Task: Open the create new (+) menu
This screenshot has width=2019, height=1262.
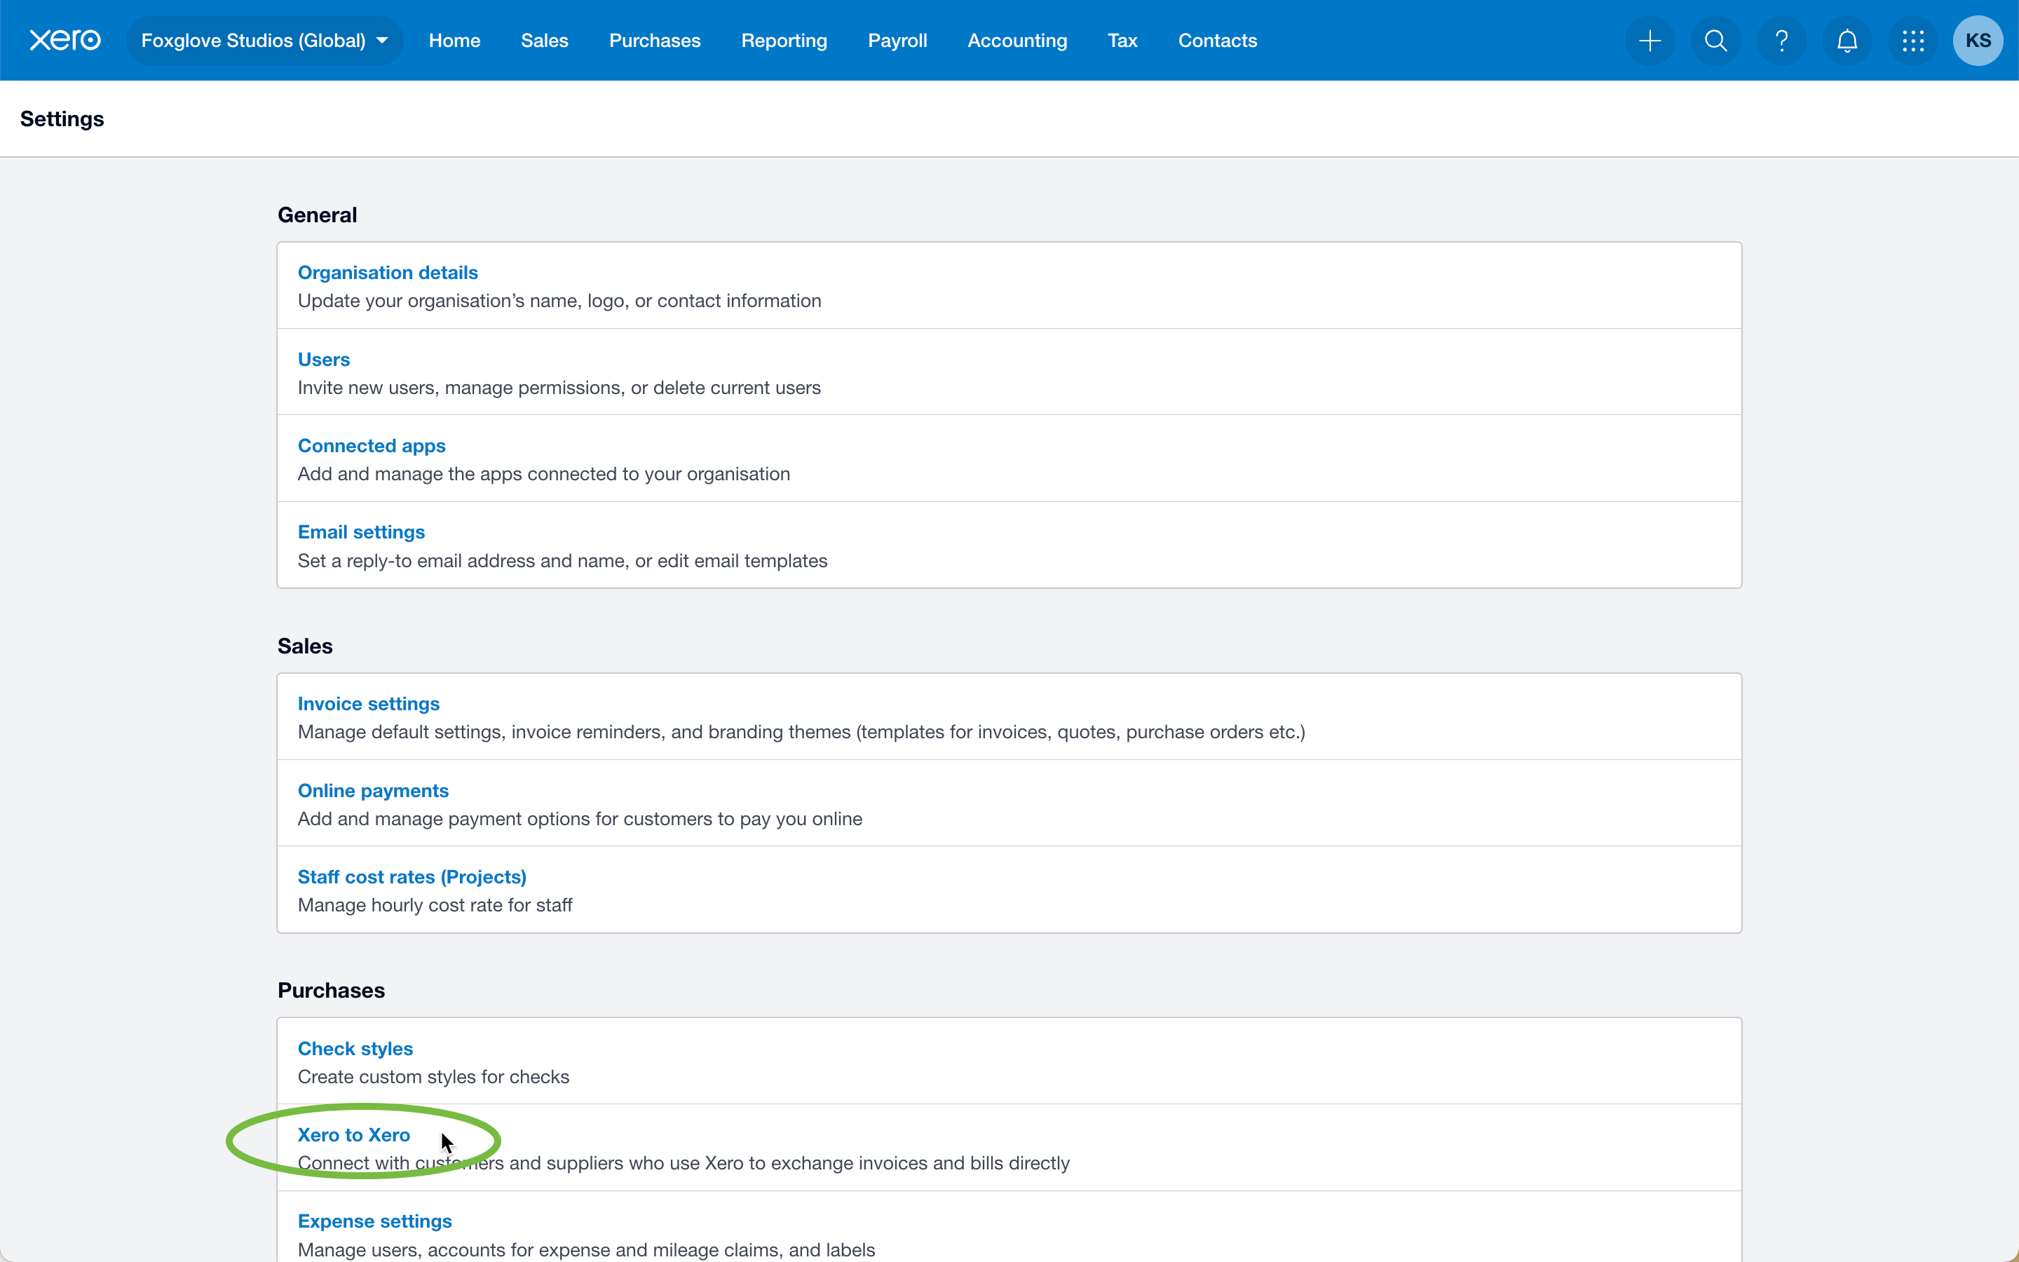Action: (1649, 39)
